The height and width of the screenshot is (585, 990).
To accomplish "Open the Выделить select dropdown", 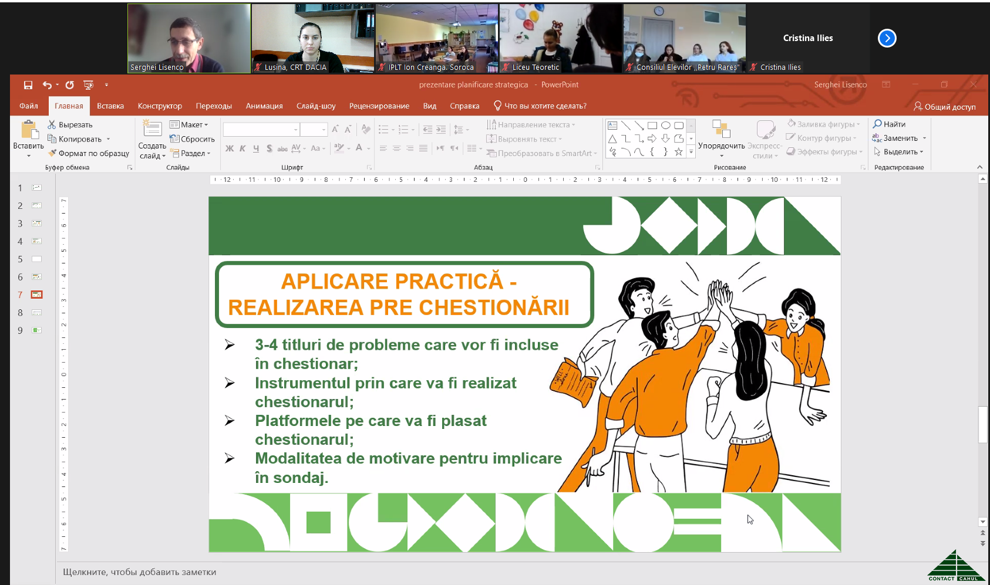I will click(x=899, y=152).
